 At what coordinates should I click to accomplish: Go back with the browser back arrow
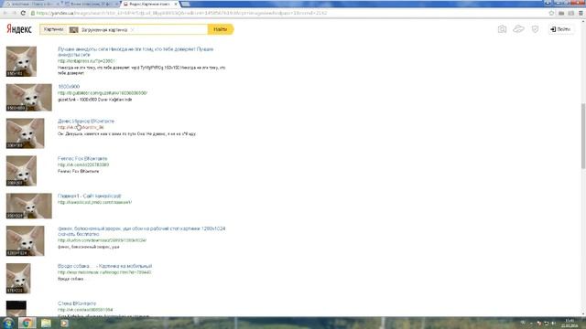pos(5,13)
